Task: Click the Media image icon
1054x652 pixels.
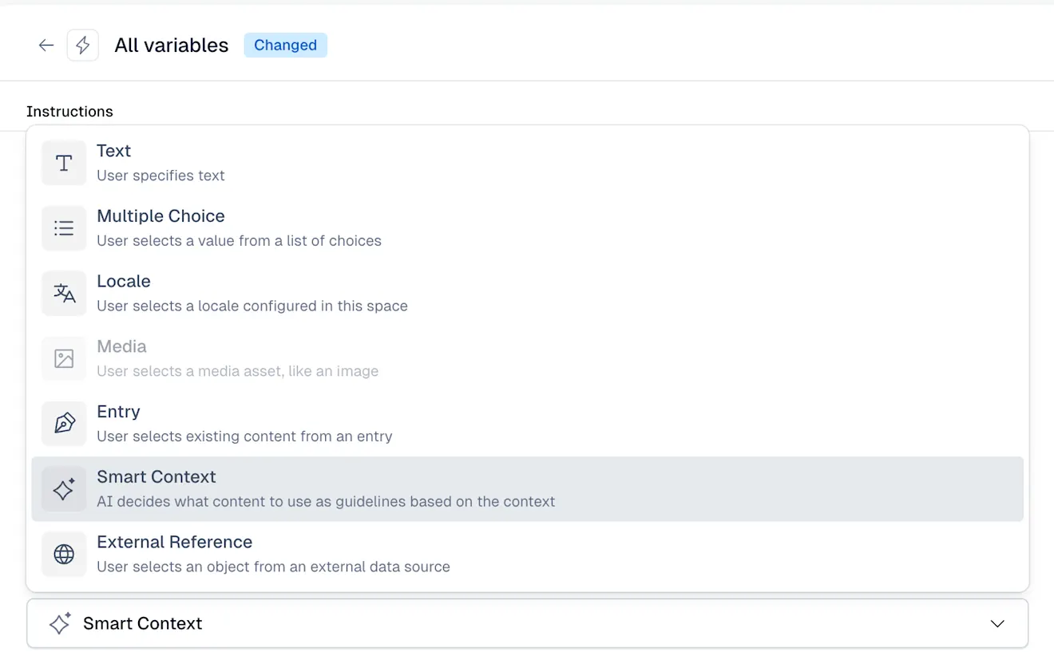Action: (64, 358)
